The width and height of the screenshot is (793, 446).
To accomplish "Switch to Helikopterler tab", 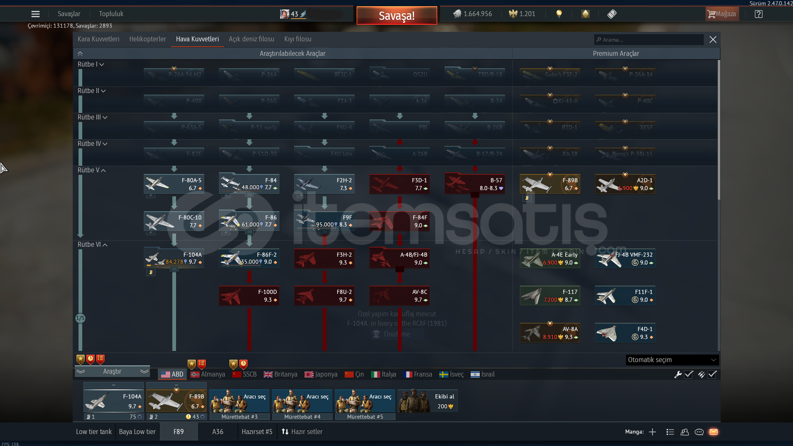I will pyautogui.click(x=148, y=39).
